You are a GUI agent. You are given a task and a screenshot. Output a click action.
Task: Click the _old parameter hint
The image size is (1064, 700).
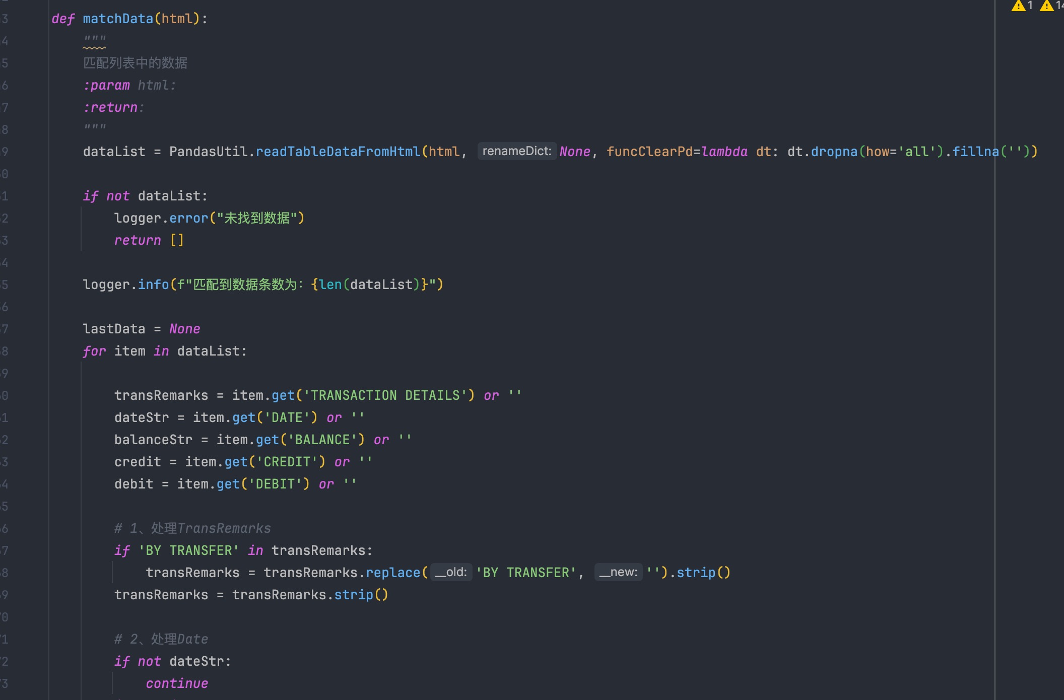pyautogui.click(x=451, y=572)
